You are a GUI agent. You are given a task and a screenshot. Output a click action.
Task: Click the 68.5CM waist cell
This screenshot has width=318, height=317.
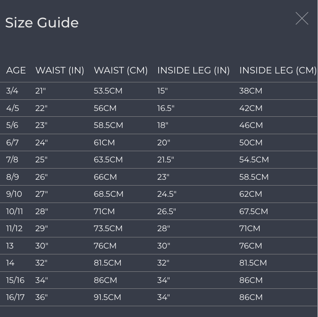click(108, 194)
